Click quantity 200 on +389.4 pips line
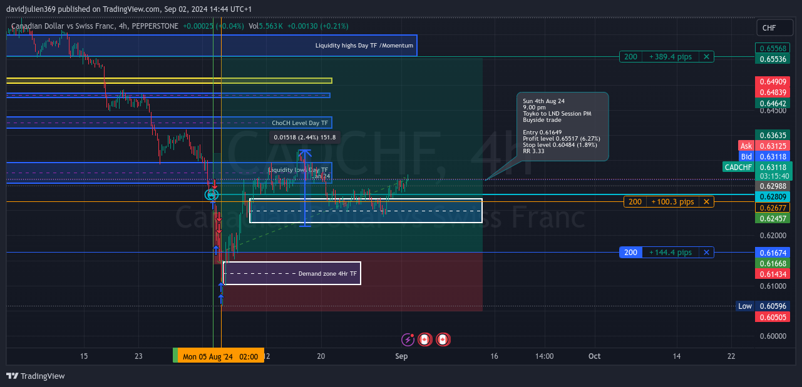Screen dimensions: 802x387 (630, 56)
